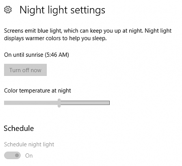Click the color temperature slider thumb
182x166 pixels.
tap(59, 103)
